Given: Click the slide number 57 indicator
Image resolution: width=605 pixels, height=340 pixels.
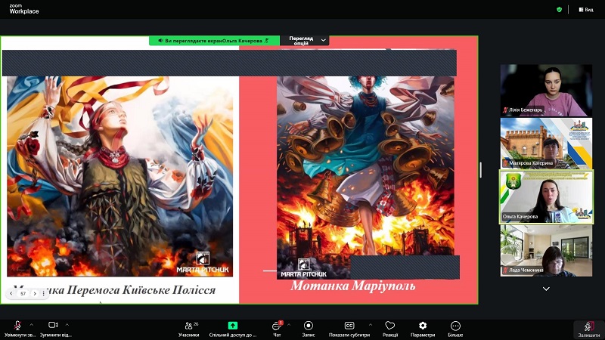Looking at the screenshot, I should (23, 294).
